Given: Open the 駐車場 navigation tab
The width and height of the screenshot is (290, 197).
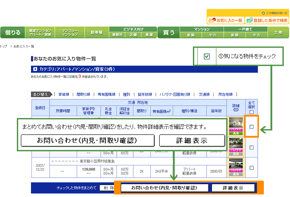Looking at the screenshot, I should coord(97,32).
